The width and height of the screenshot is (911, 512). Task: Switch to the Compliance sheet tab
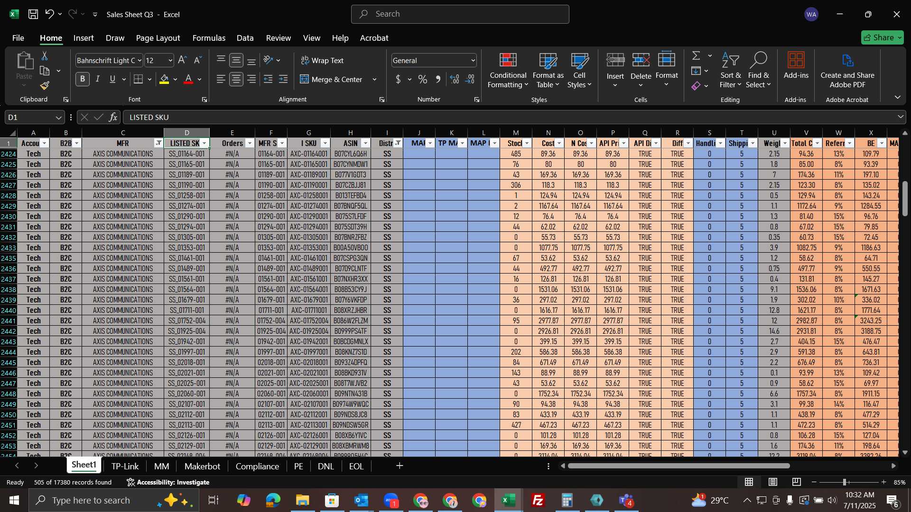[x=257, y=466]
